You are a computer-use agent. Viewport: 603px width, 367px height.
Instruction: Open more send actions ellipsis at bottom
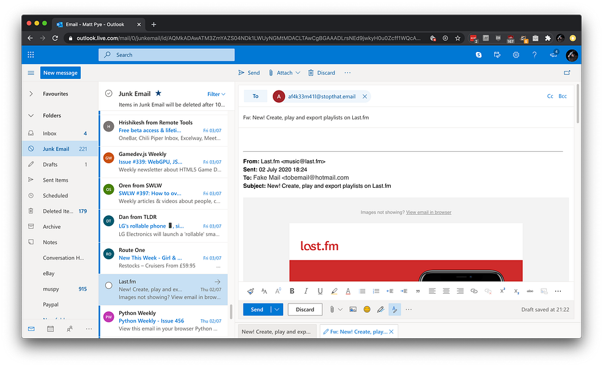point(409,310)
